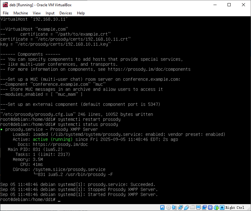Screen dimensions: 251x211
Task: Click the optical disk status icon
Action: tap(168, 208)
